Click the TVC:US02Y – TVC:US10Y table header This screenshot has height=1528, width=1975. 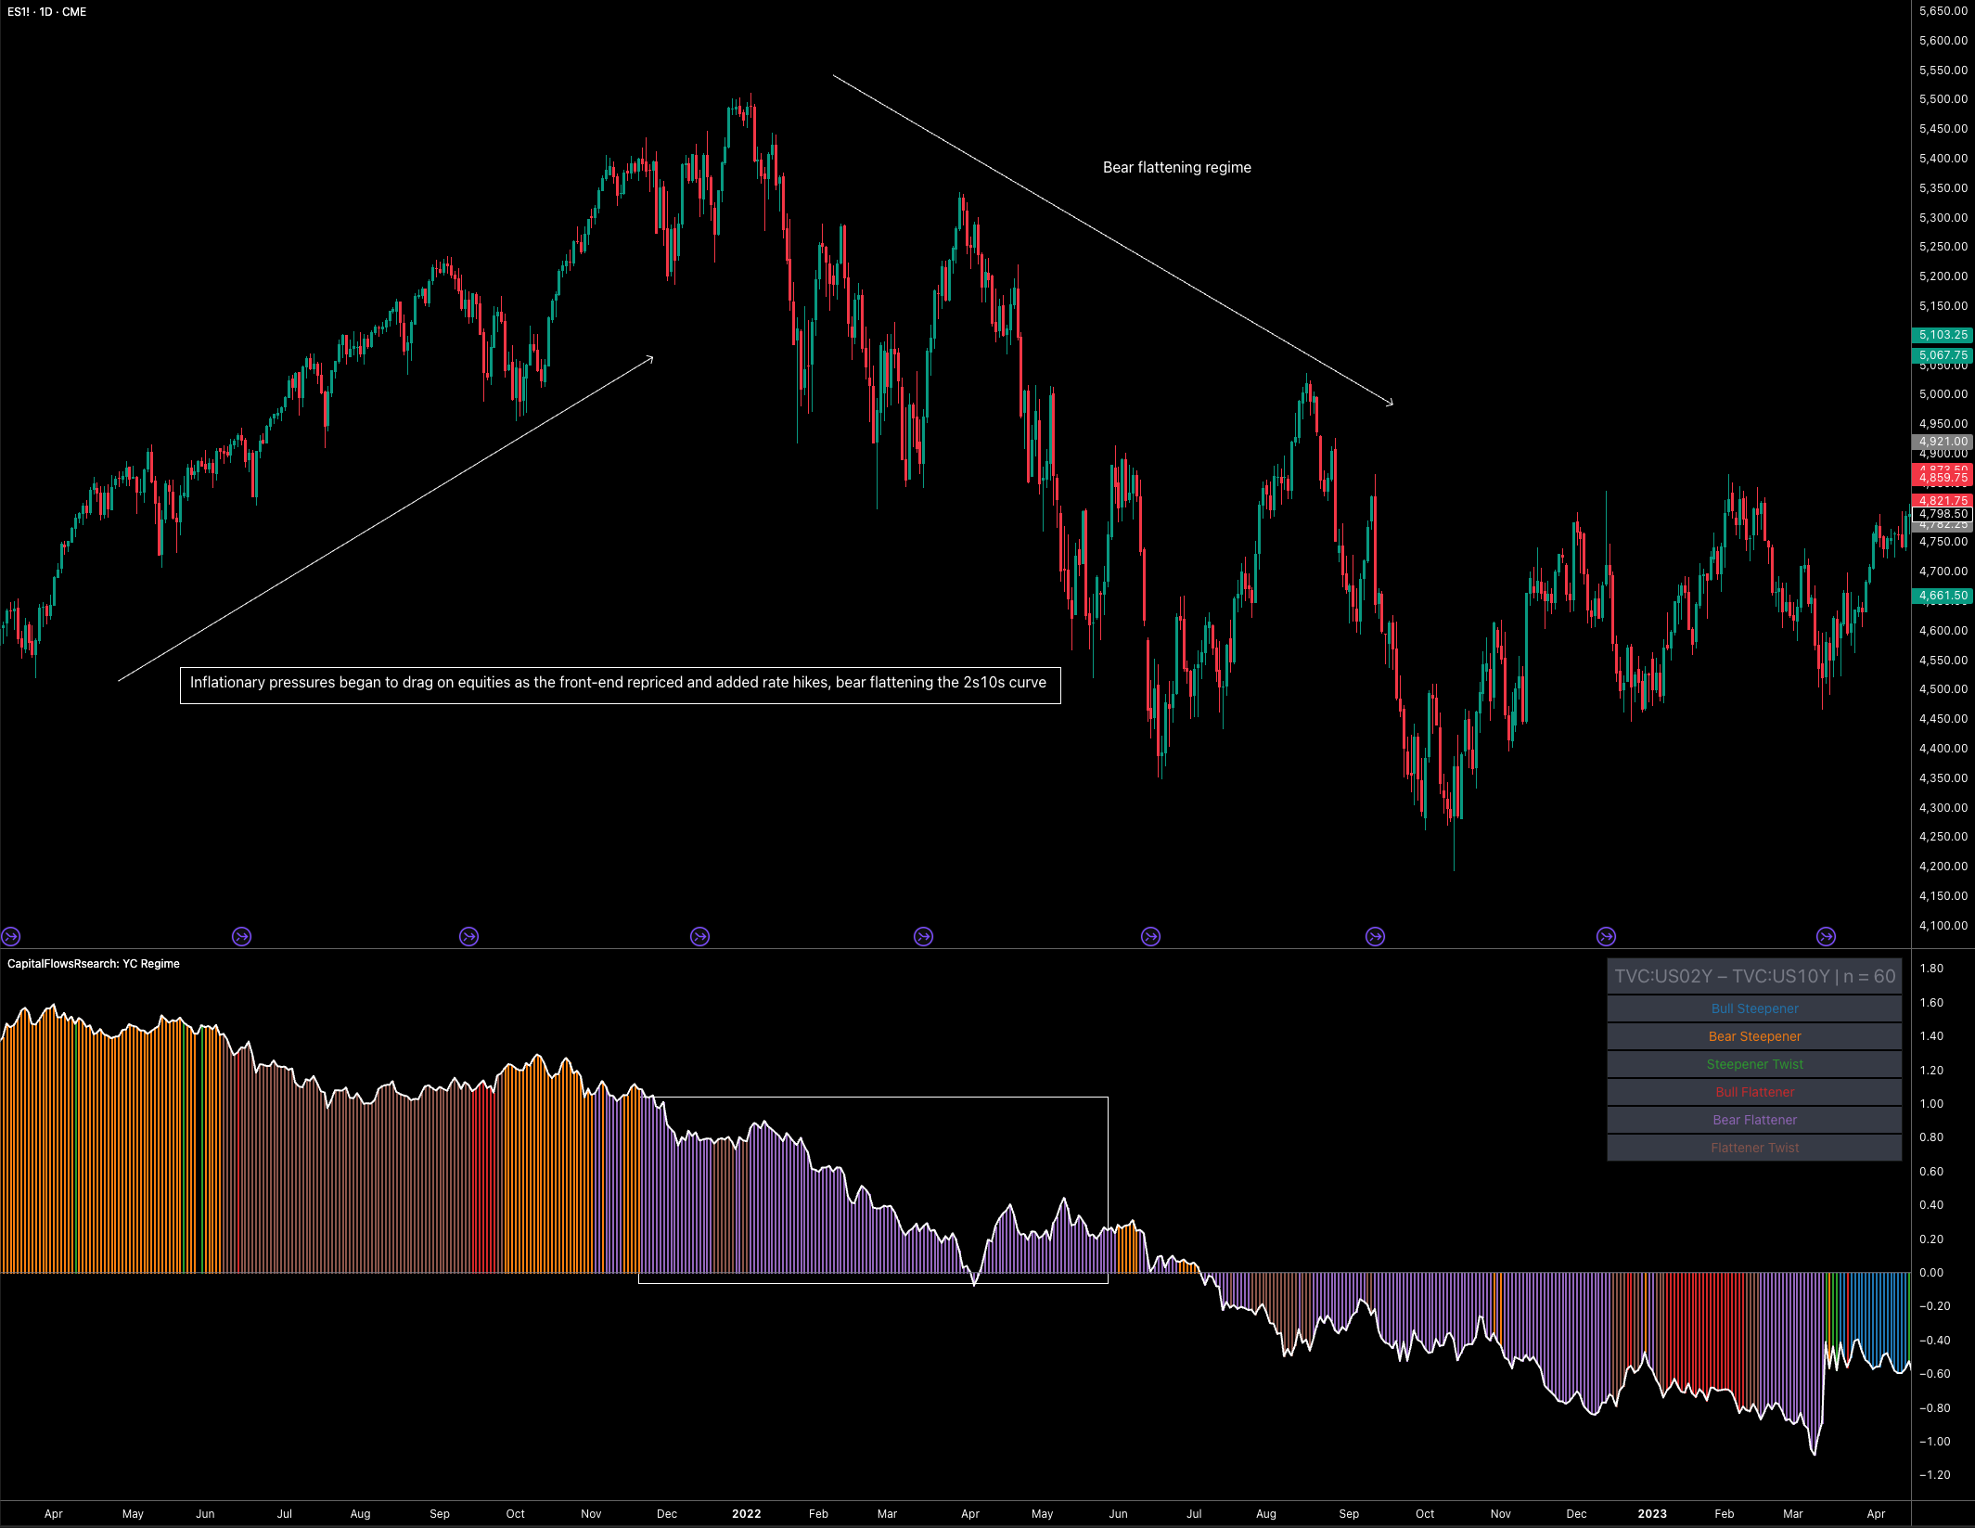(x=1753, y=976)
